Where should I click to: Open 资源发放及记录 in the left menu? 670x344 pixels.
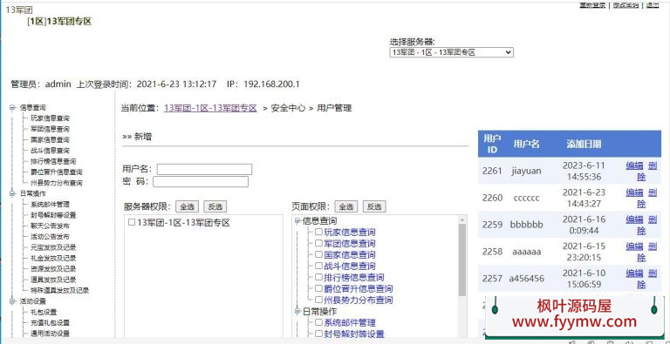(x=53, y=269)
